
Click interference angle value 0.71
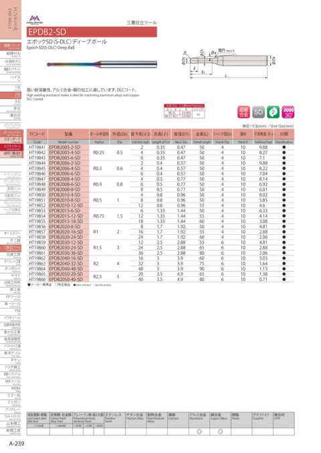(263, 280)
